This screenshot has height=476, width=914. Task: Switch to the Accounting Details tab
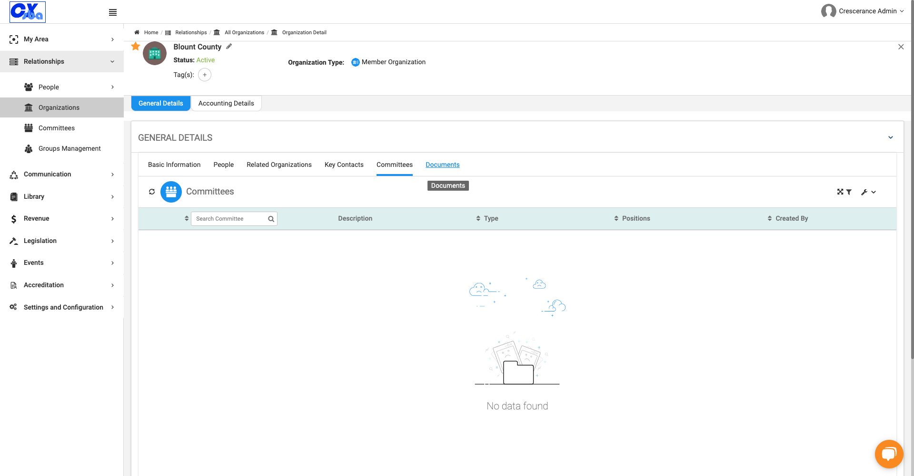pos(226,103)
